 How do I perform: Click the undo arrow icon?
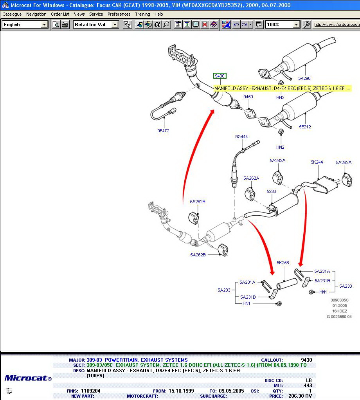point(236,25)
